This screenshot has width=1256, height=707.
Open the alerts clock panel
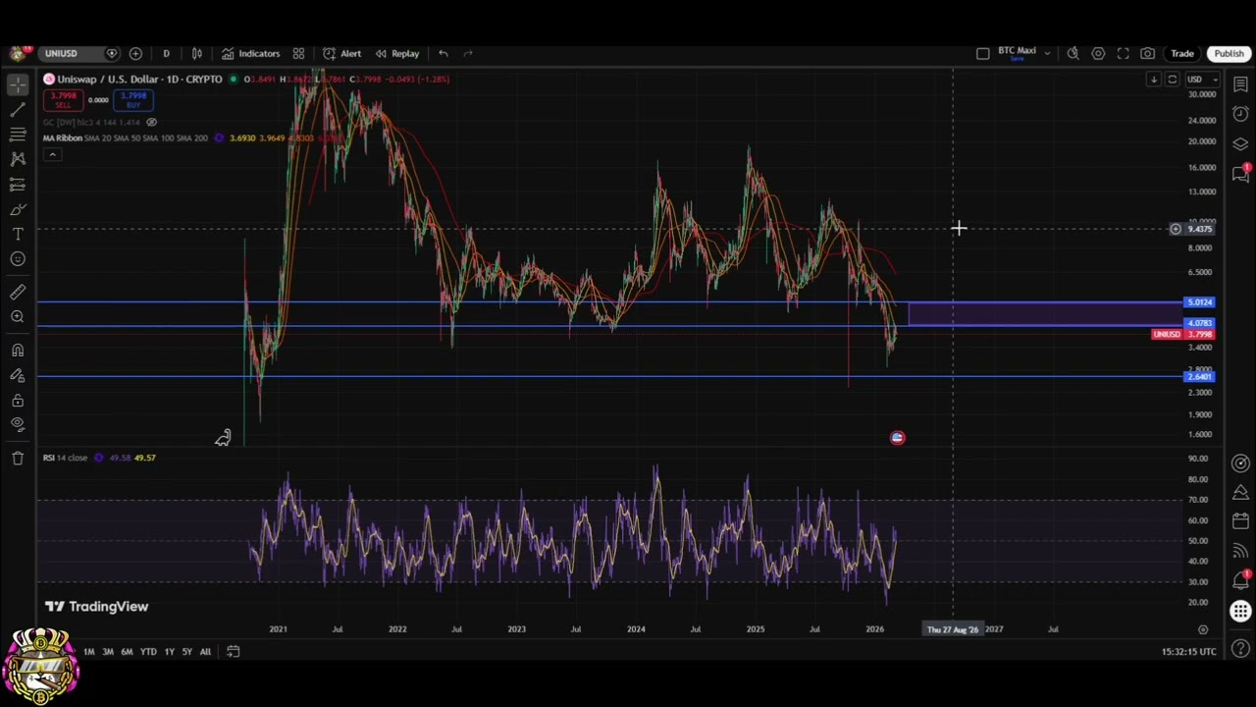coord(1240,114)
